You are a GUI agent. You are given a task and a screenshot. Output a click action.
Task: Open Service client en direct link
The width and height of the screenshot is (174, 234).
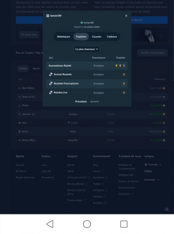tap(76, 192)
